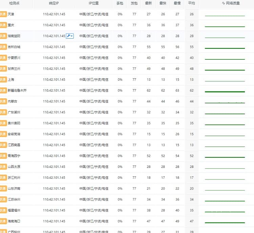Select the 山西太原 detection point name

pyautogui.click(x=14, y=167)
